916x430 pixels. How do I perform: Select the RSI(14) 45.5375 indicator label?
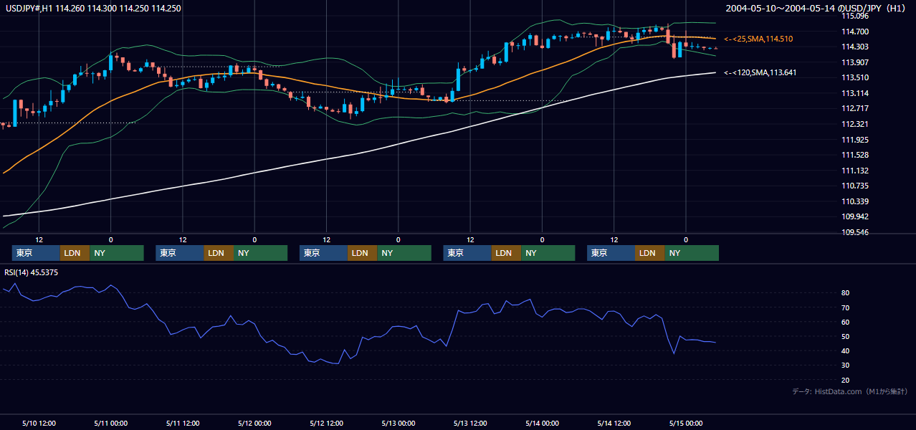click(x=32, y=272)
